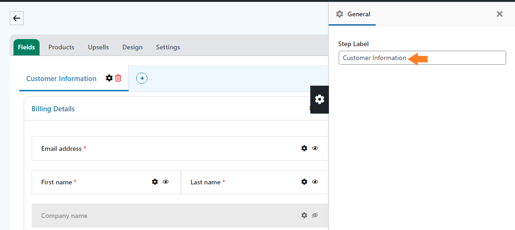515x230 pixels.
Task: Select the Billing Details section heading
Action: coord(53,109)
